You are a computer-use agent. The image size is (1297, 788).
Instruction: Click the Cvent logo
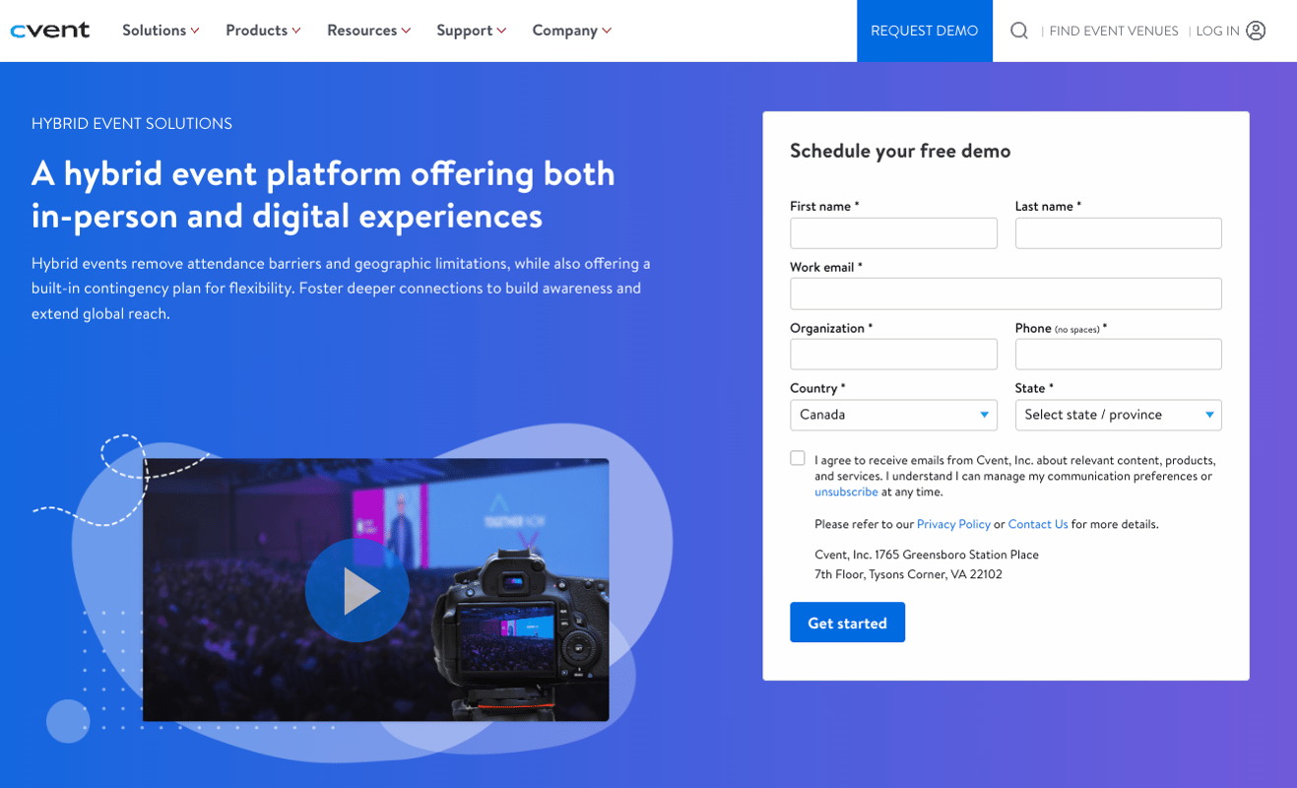coord(49,31)
